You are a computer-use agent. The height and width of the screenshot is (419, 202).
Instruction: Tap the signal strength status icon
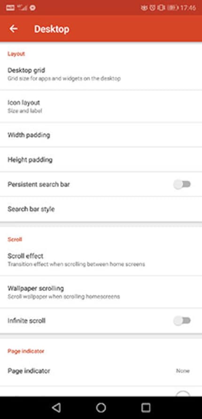click(22, 8)
